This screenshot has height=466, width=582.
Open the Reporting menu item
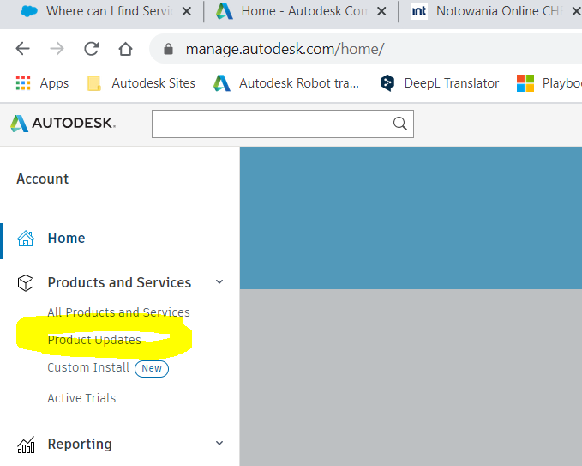click(80, 444)
